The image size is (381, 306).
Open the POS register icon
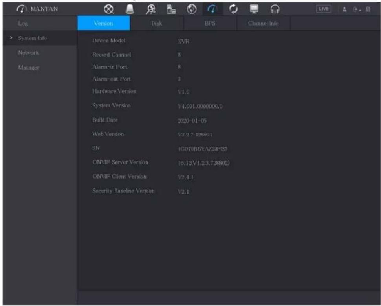tap(171, 9)
